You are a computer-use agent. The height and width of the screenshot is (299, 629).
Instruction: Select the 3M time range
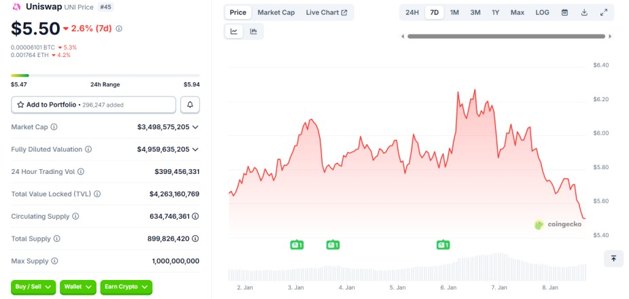tap(475, 12)
